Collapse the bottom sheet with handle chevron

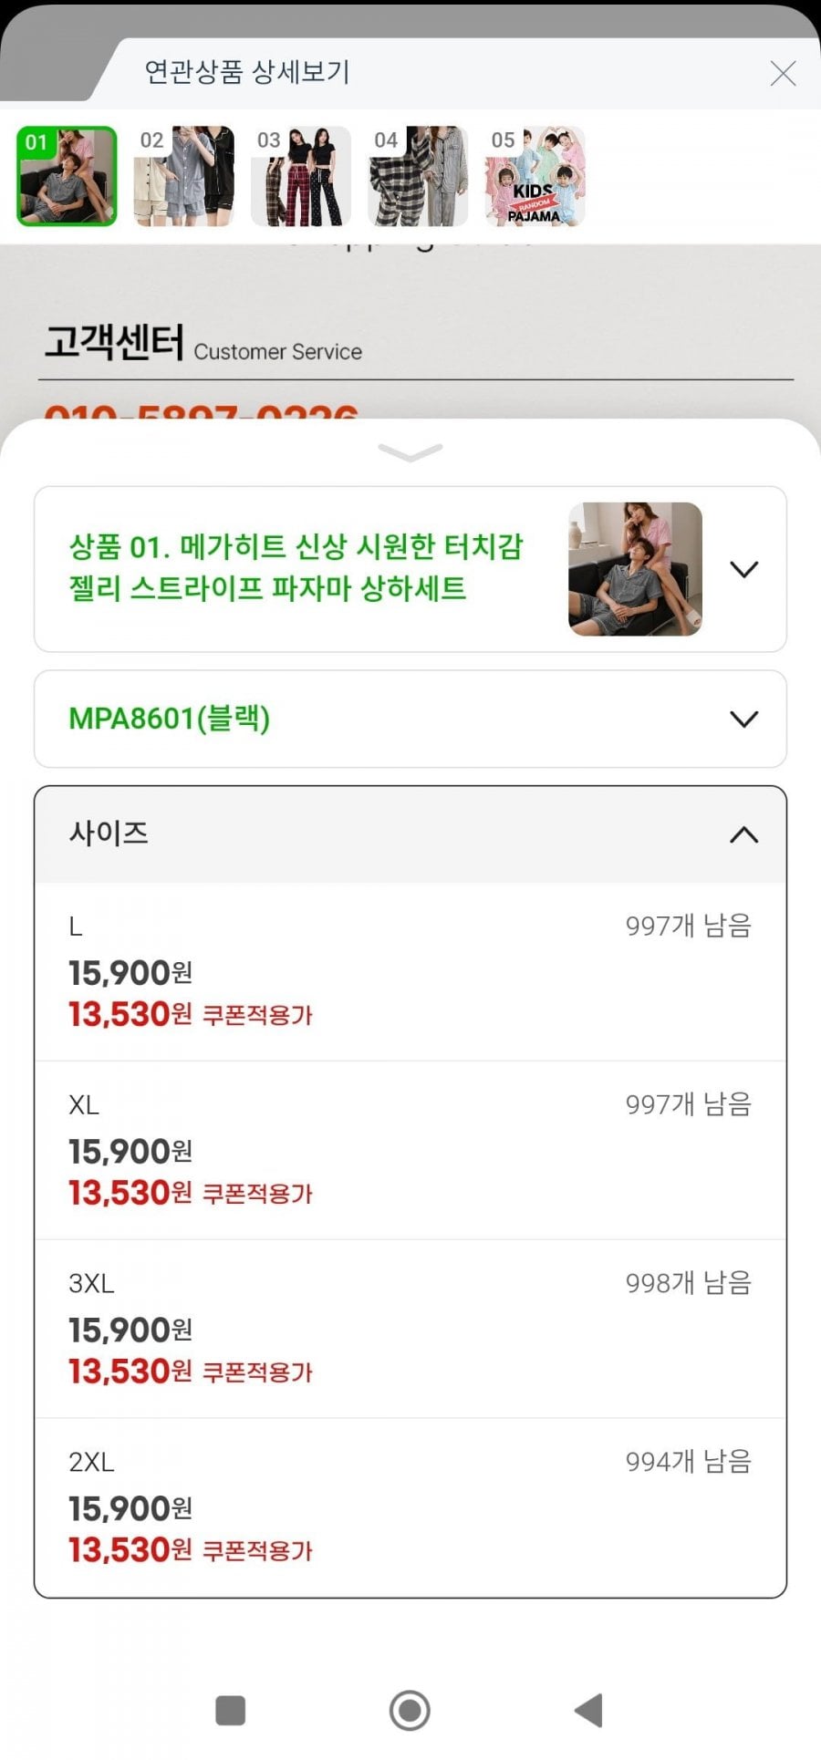point(410,452)
